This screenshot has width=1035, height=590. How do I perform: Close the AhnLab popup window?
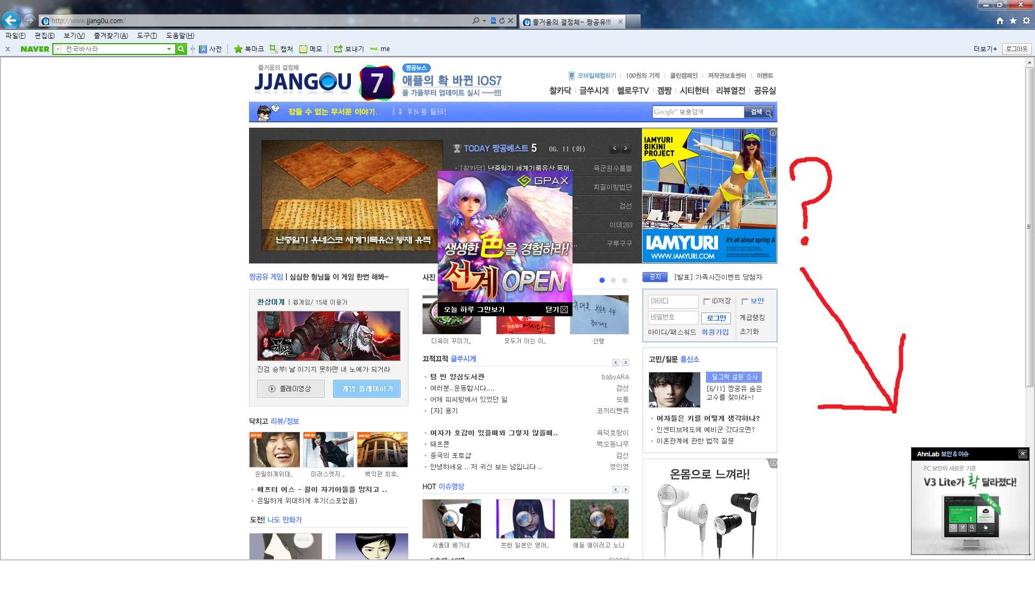coord(1023,454)
